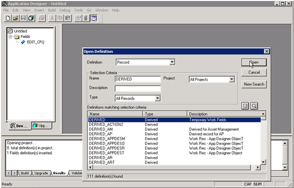Open the Project dropdown showing All Projects
294x188 pixels.
click(x=231, y=79)
